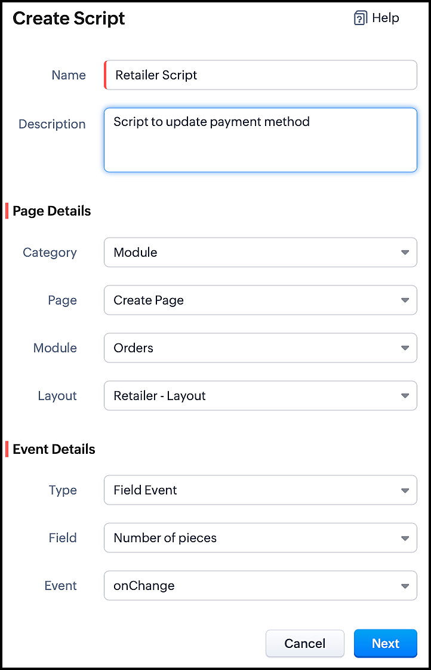Click the Layout dropdown chevron arrow
Screen dimensions: 431x670
[x=405, y=395]
